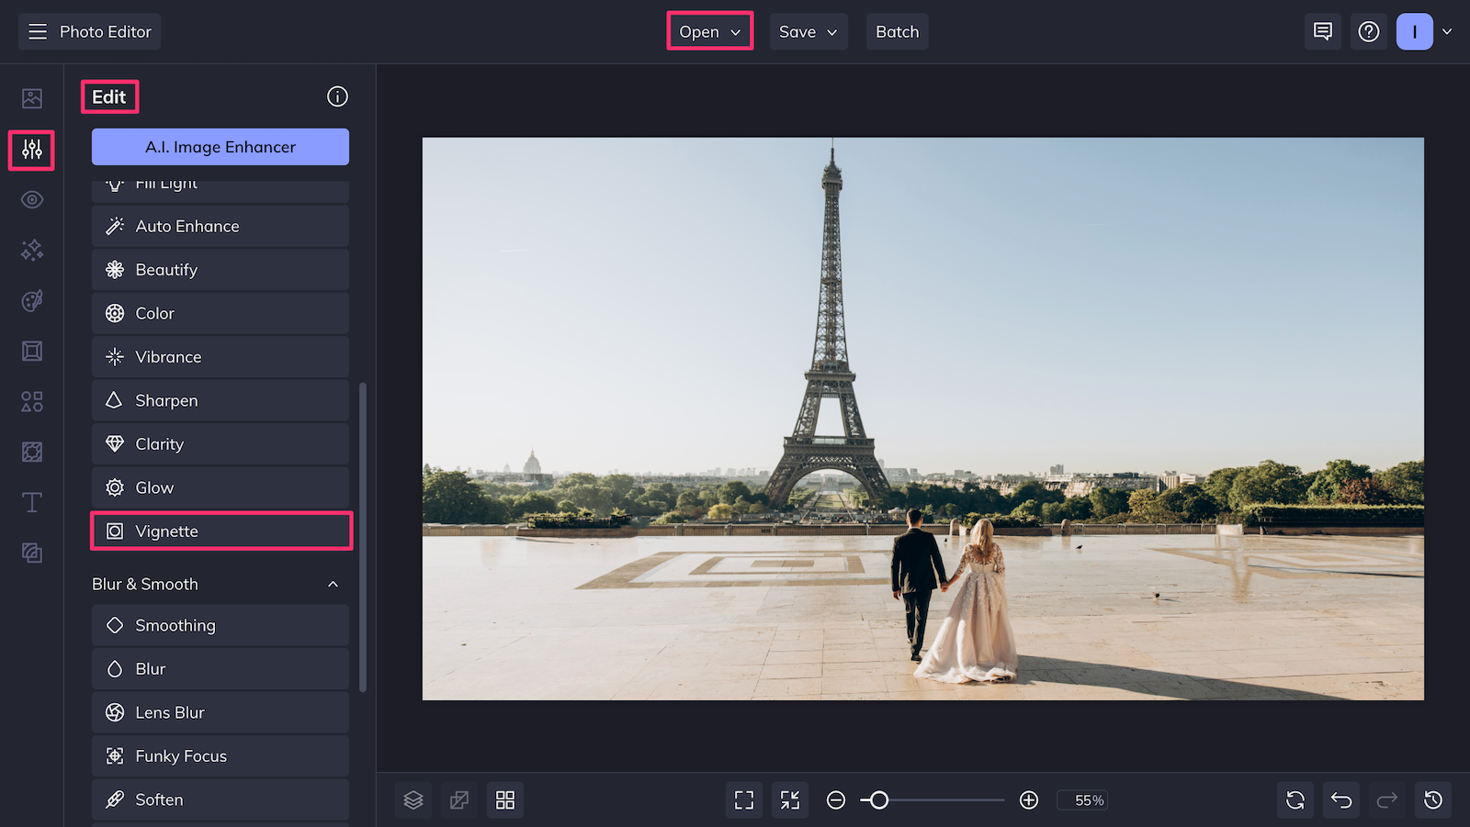Open the Edit History clock icon
Image resolution: width=1470 pixels, height=827 pixels.
(x=1432, y=799)
